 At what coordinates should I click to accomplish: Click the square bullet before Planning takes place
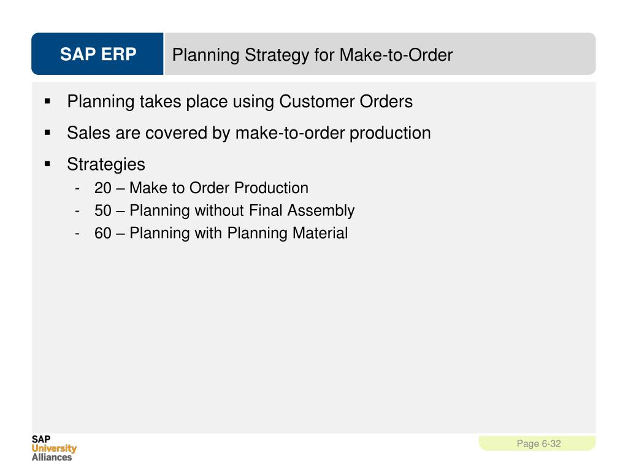click(48, 101)
